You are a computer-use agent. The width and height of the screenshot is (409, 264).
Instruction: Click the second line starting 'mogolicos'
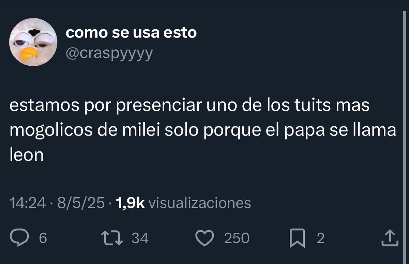[203, 131]
